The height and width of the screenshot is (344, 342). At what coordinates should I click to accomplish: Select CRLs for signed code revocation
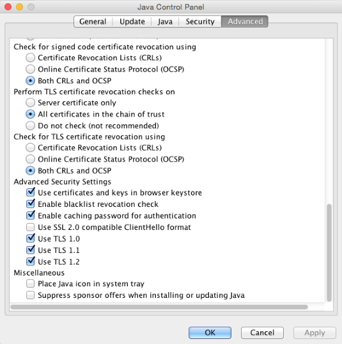tap(30, 58)
